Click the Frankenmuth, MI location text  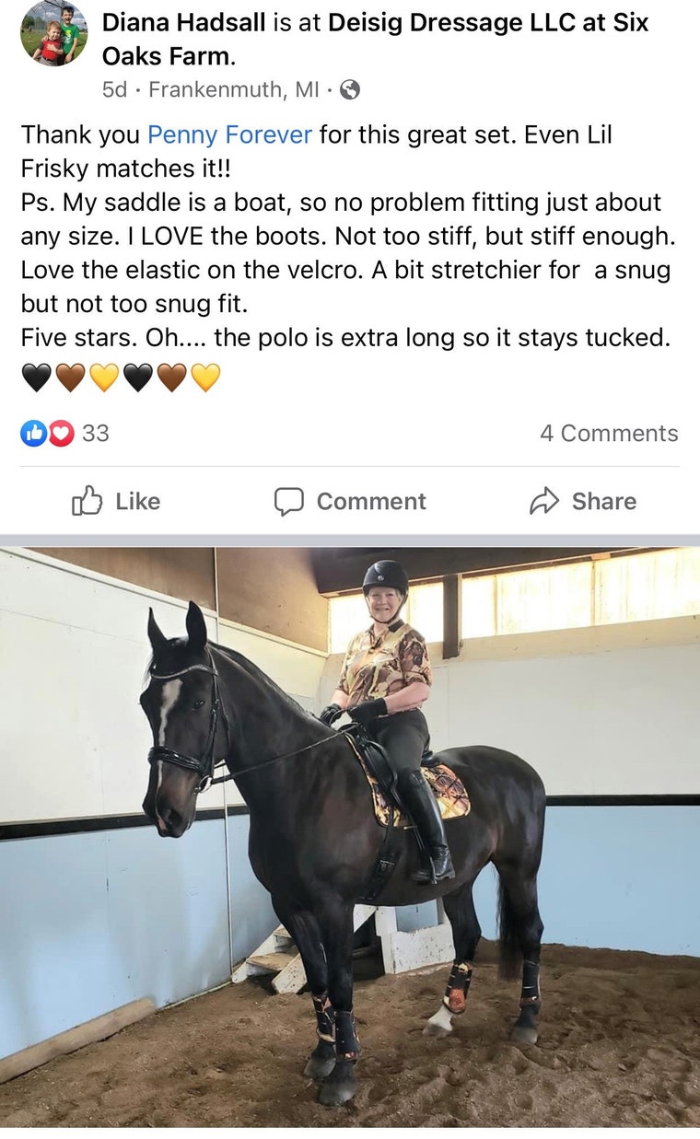pos(234,90)
